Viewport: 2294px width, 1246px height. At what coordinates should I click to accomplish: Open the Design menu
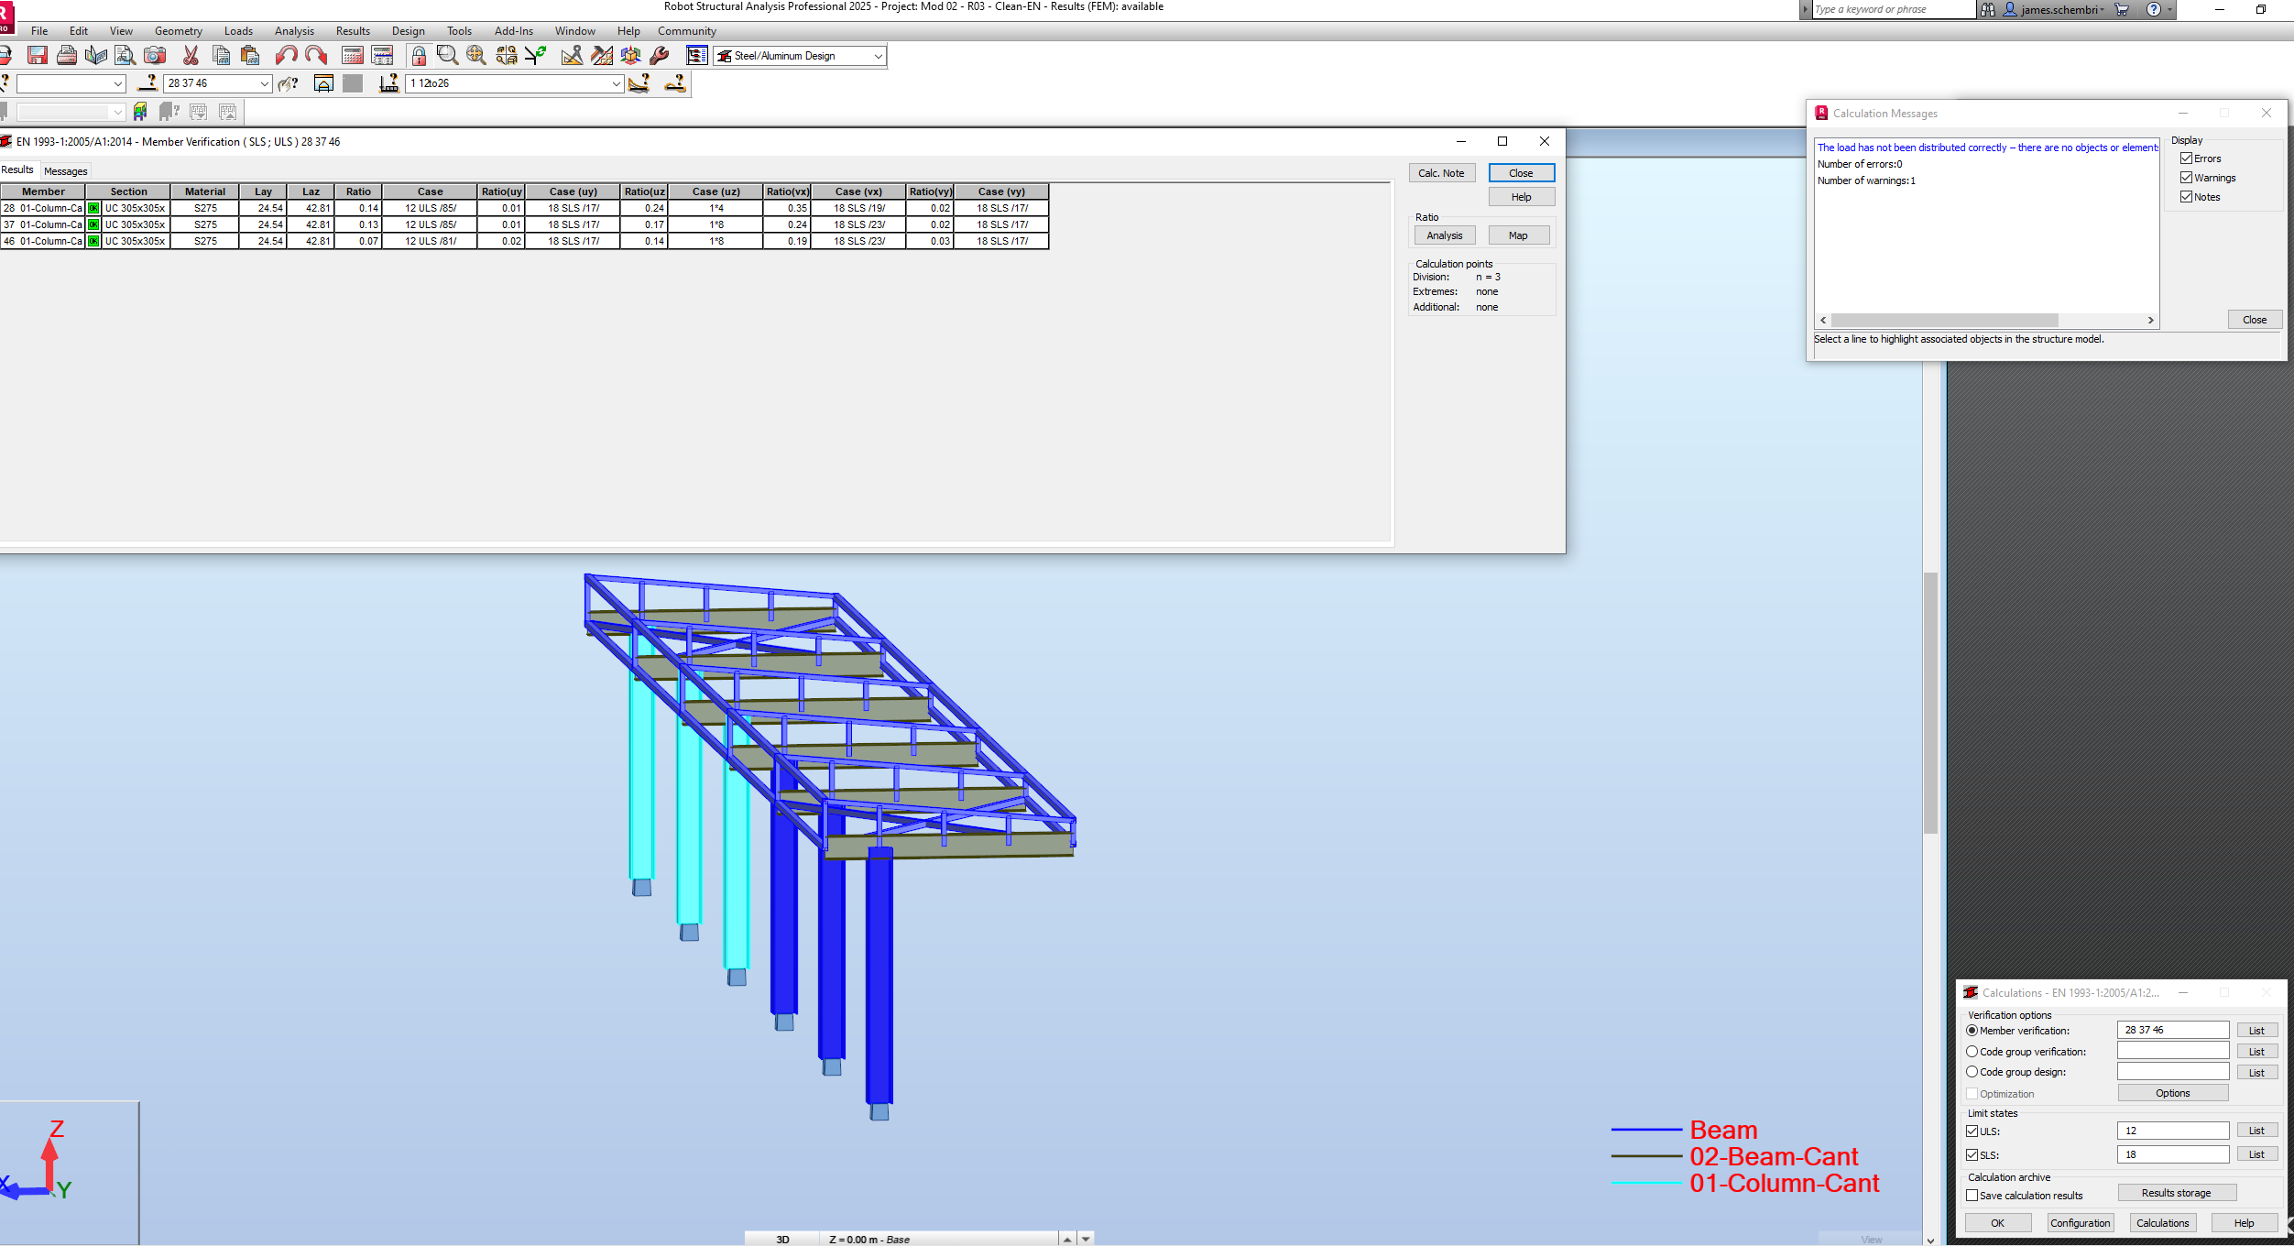pyautogui.click(x=408, y=31)
